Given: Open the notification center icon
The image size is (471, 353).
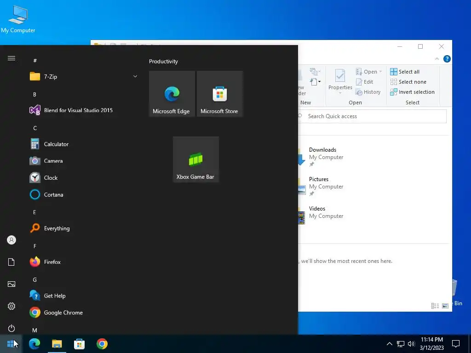Looking at the screenshot, I should [x=456, y=344].
